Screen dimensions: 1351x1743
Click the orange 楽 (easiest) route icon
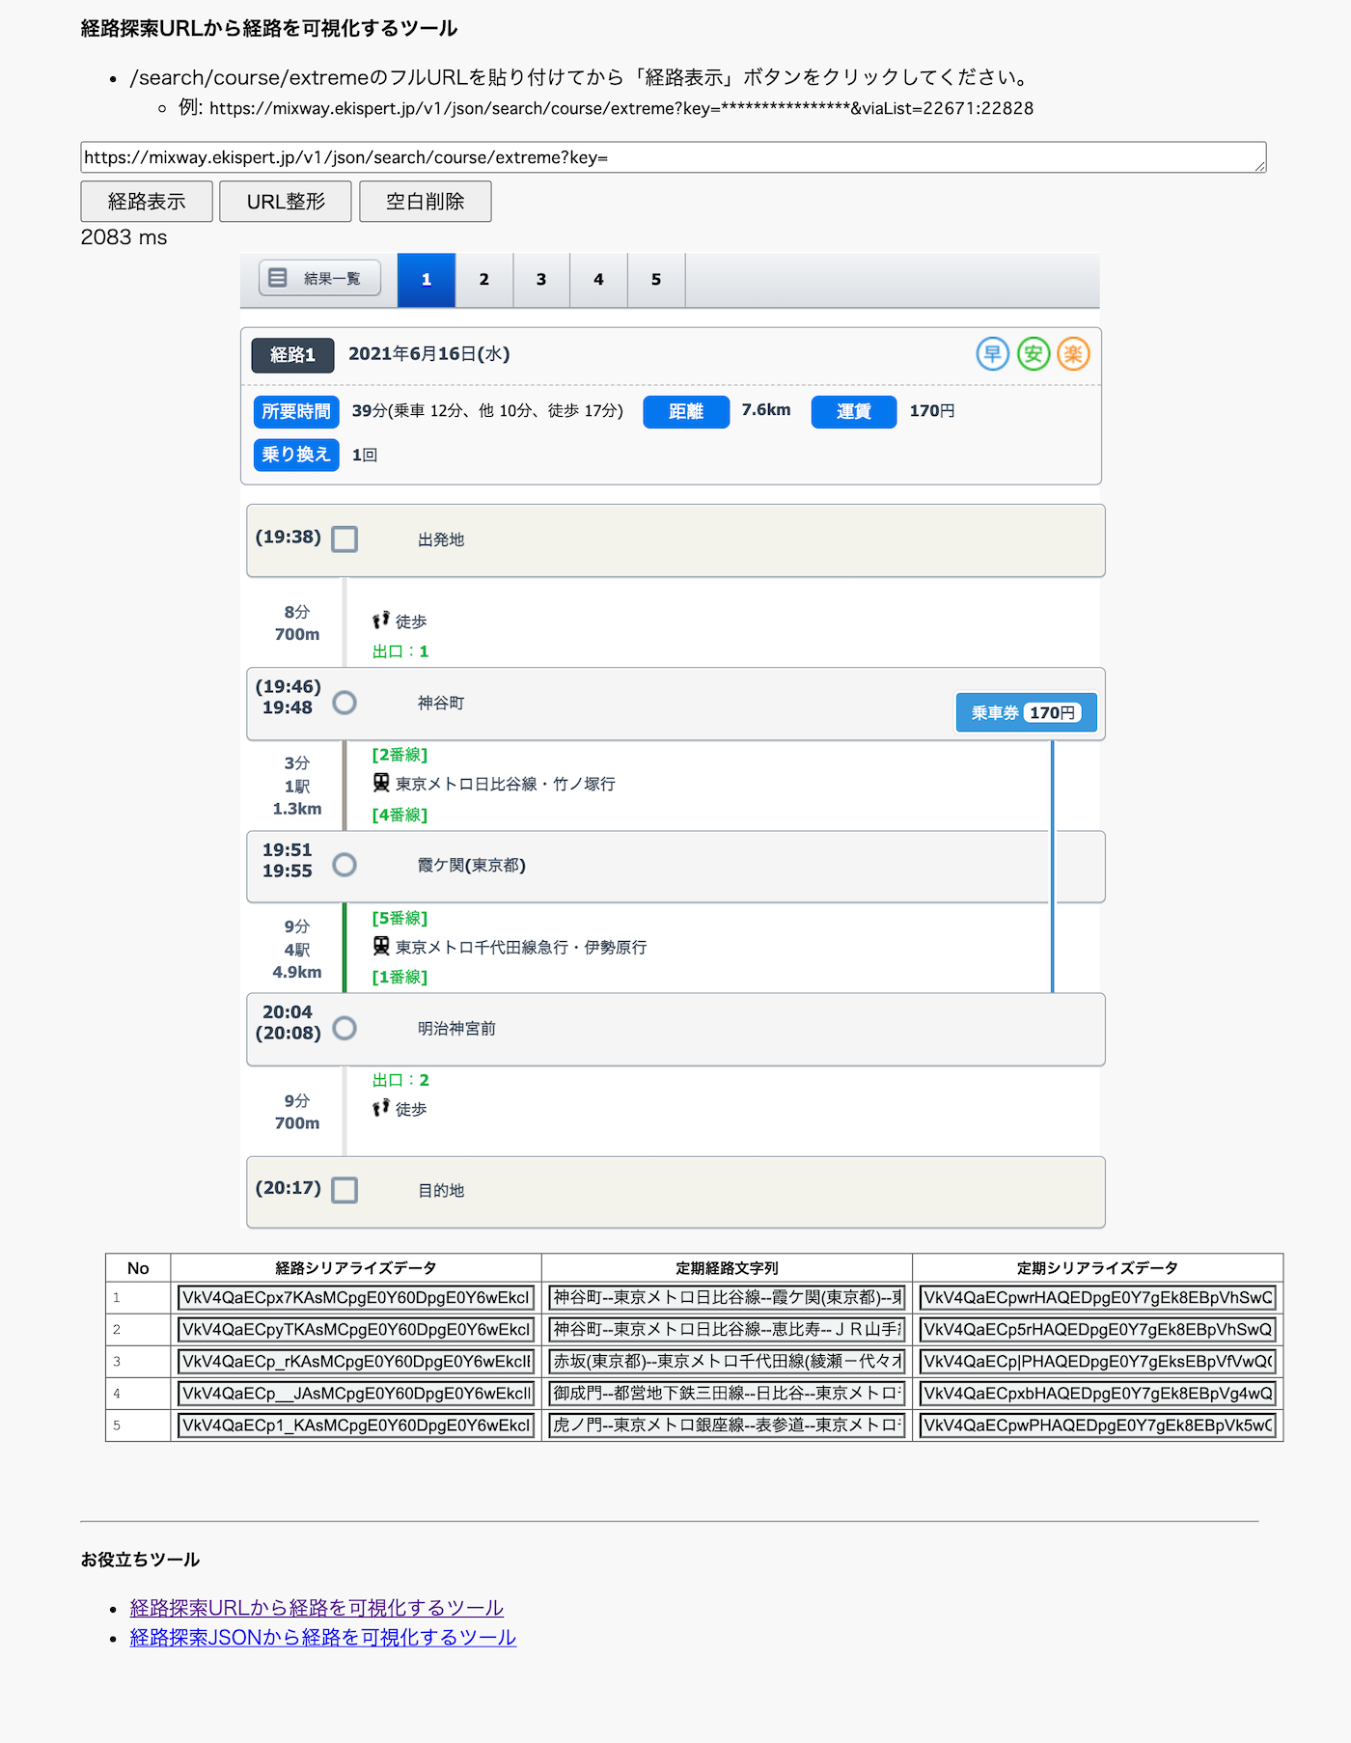pyautogui.click(x=1073, y=354)
